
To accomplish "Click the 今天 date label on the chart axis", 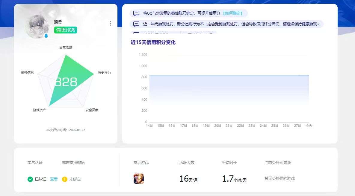I will point(309,125).
